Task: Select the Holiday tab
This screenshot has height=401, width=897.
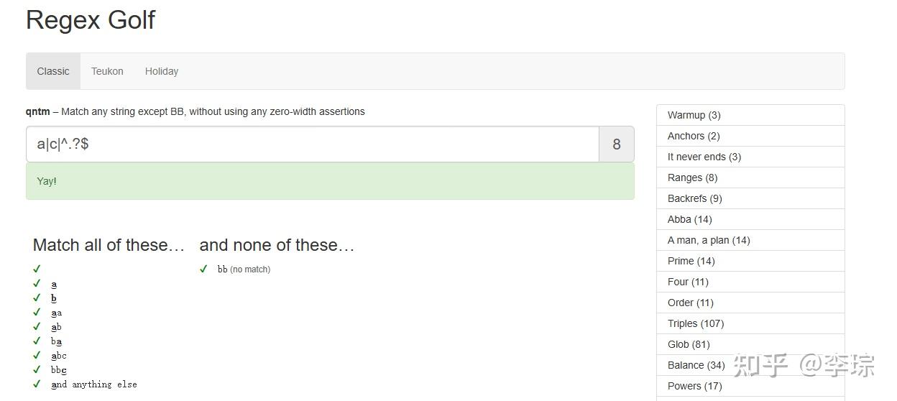Action: coord(162,71)
